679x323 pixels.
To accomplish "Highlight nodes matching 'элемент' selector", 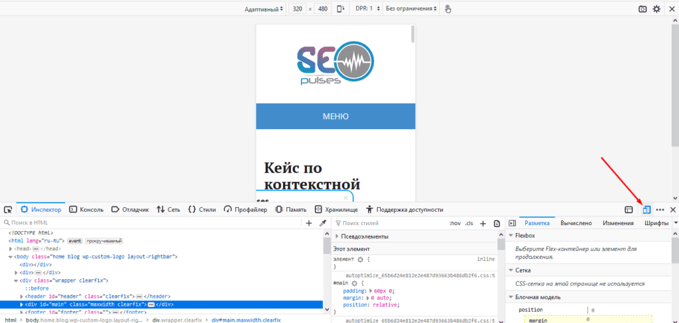I will click(360, 259).
